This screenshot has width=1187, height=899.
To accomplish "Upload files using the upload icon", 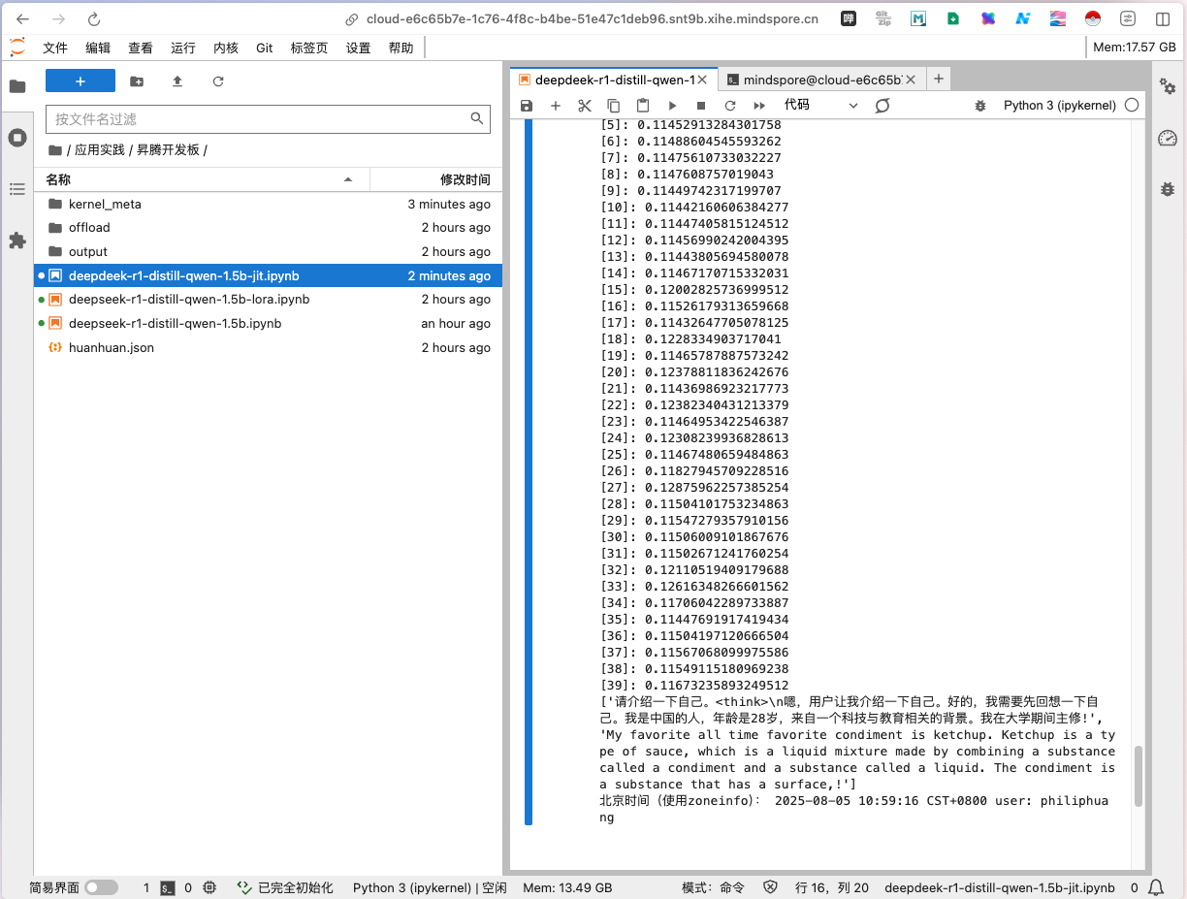I will pos(177,81).
